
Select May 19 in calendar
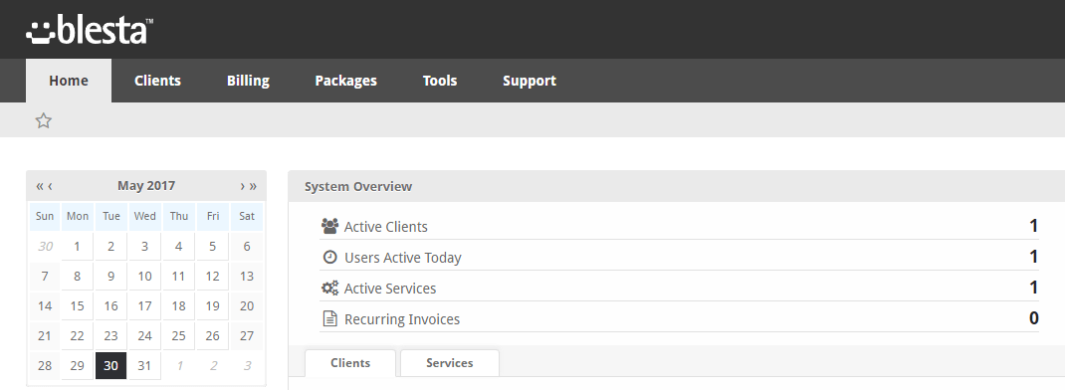[213, 305]
